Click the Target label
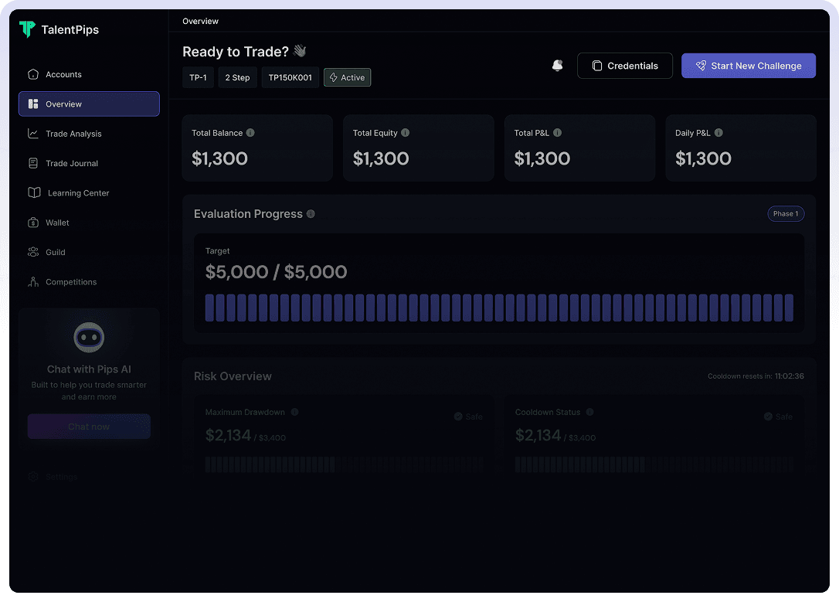This screenshot has width=839, height=602. tap(217, 251)
